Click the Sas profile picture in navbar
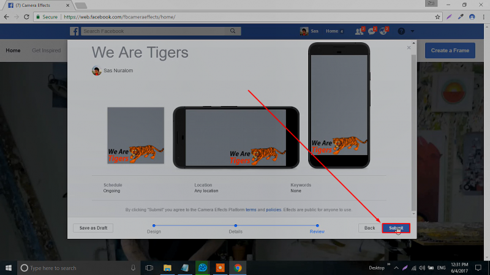This screenshot has width=490, height=275. point(304,31)
